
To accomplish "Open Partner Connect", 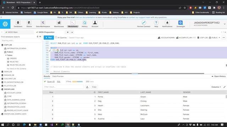I will (144, 24).
